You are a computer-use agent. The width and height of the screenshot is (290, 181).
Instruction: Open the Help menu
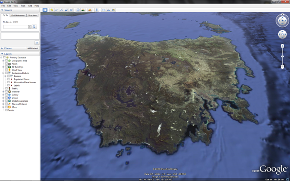(37, 6)
